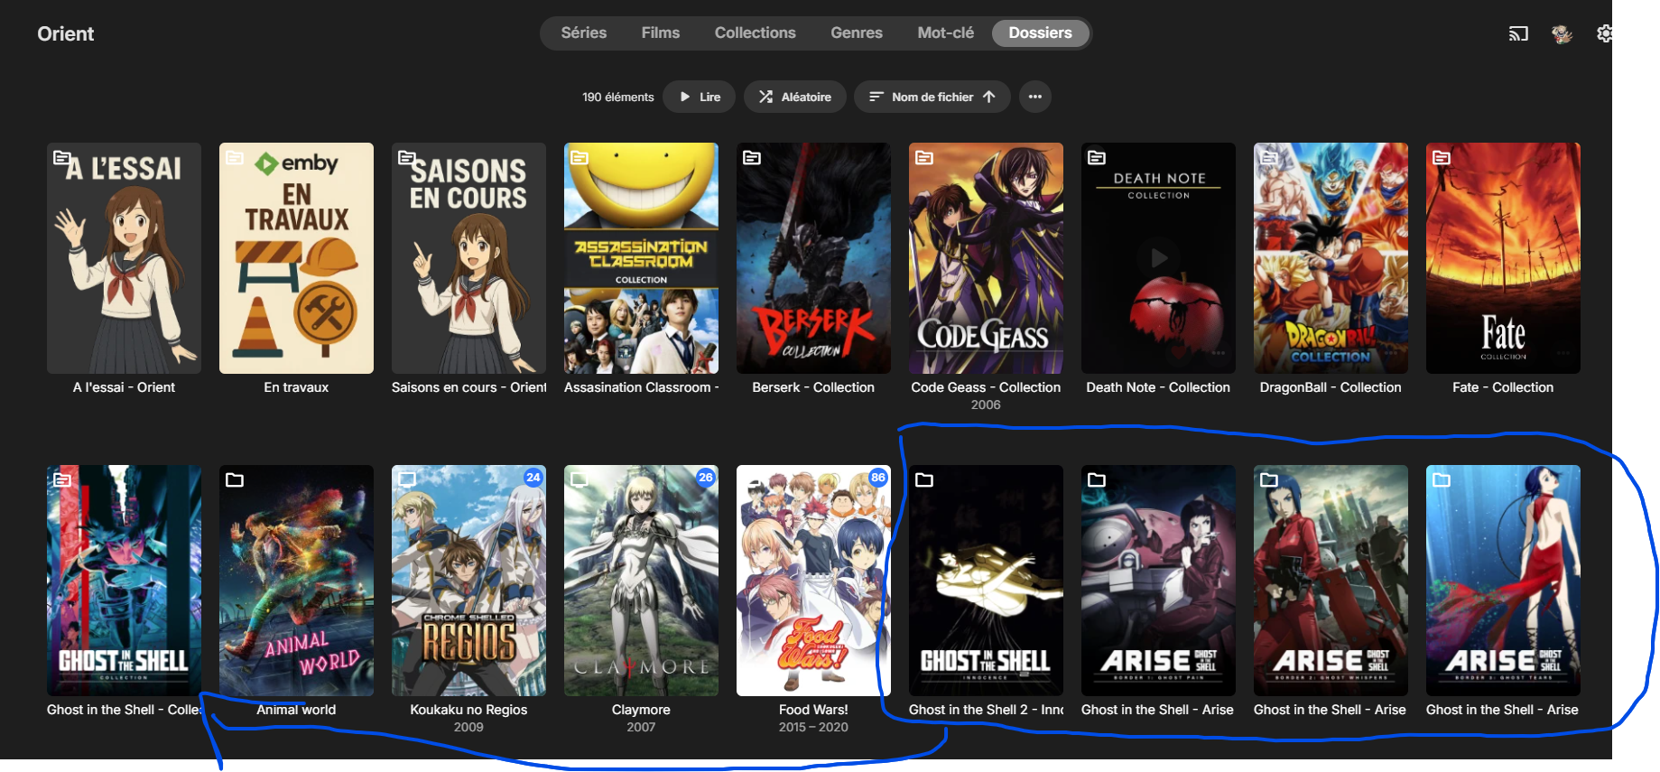Open the settings gear icon
Viewport: 1660px width, 772px height.
[x=1604, y=33]
